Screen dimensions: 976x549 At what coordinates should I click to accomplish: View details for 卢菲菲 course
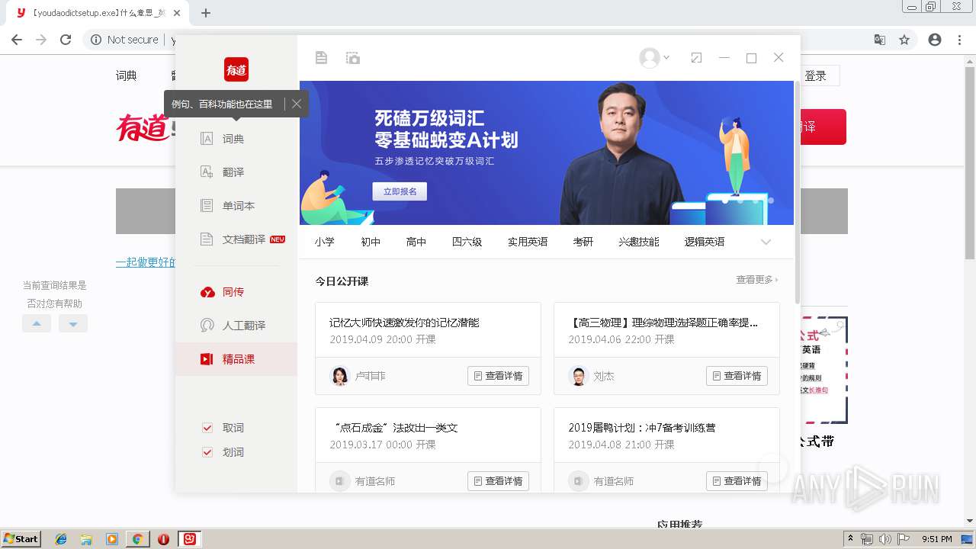498,376
